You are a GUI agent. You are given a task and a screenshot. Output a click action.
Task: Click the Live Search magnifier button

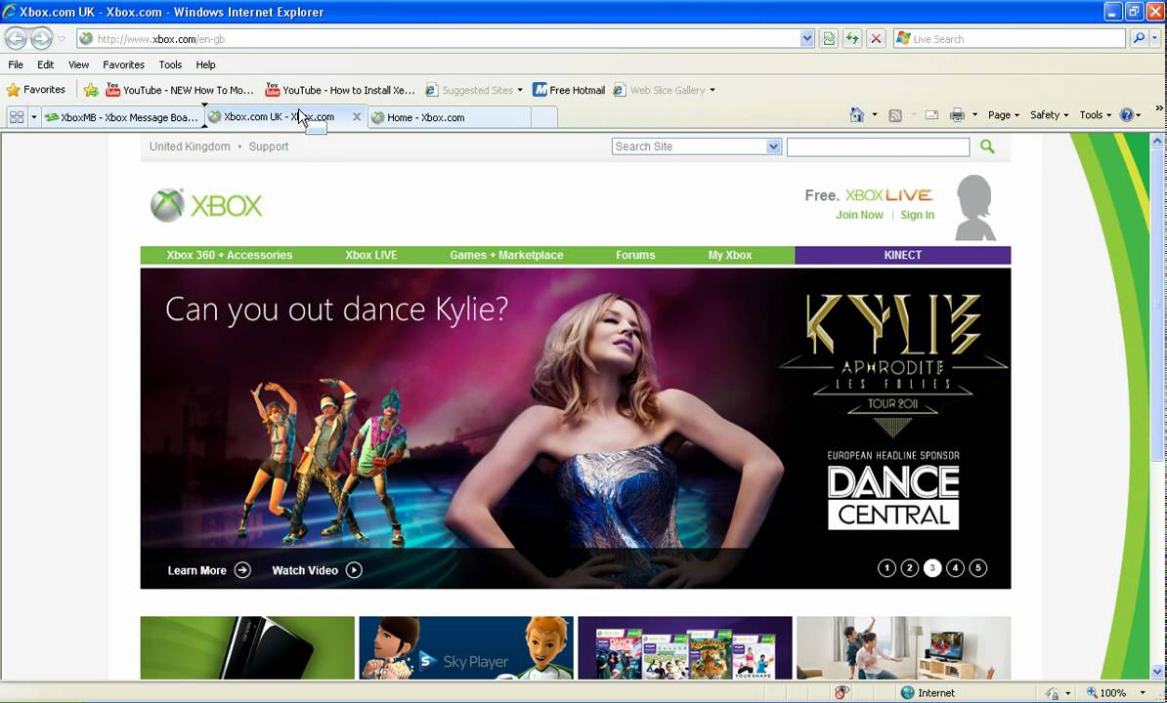coord(1139,39)
